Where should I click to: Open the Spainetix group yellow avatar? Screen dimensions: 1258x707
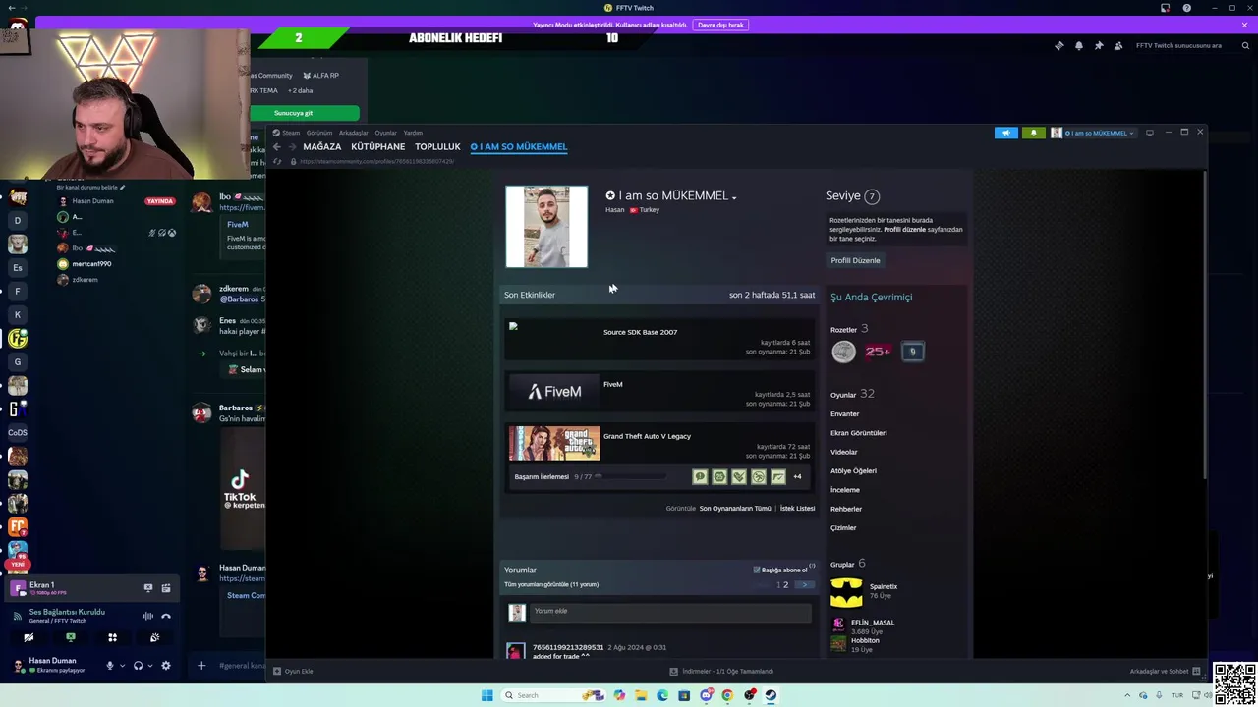tap(846, 592)
